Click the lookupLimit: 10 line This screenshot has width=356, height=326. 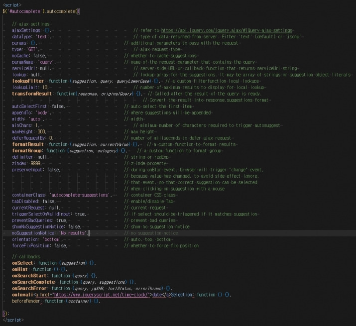(x=30, y=88)
